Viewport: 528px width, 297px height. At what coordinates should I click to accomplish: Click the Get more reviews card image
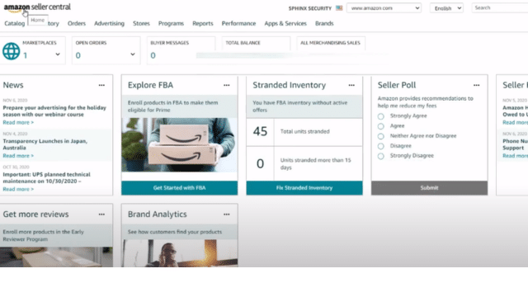(56, 257)
